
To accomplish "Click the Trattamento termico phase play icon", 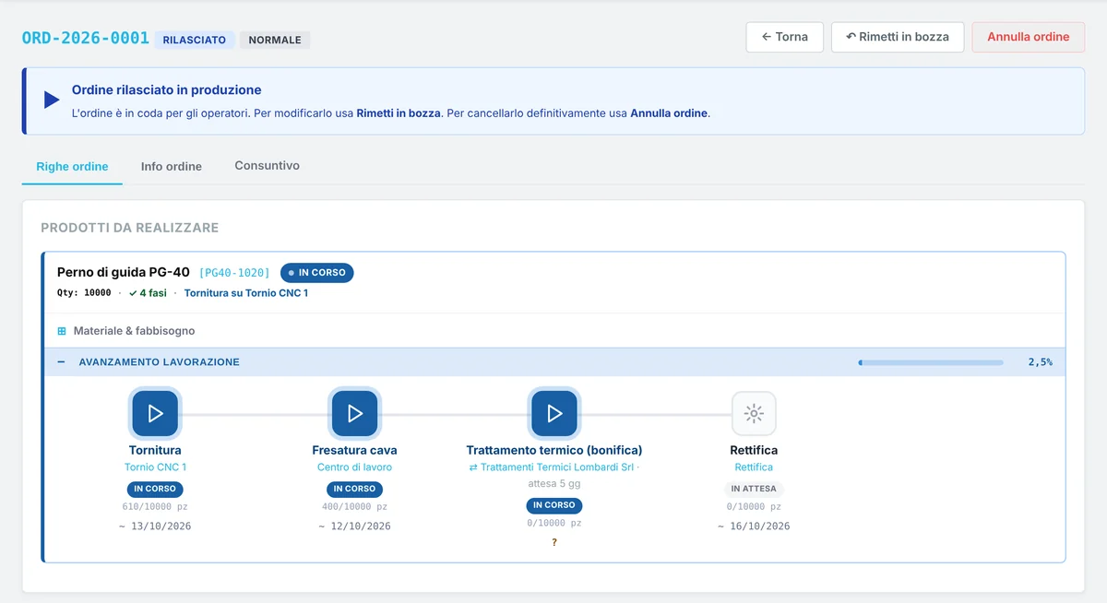I will coord(554,413).
